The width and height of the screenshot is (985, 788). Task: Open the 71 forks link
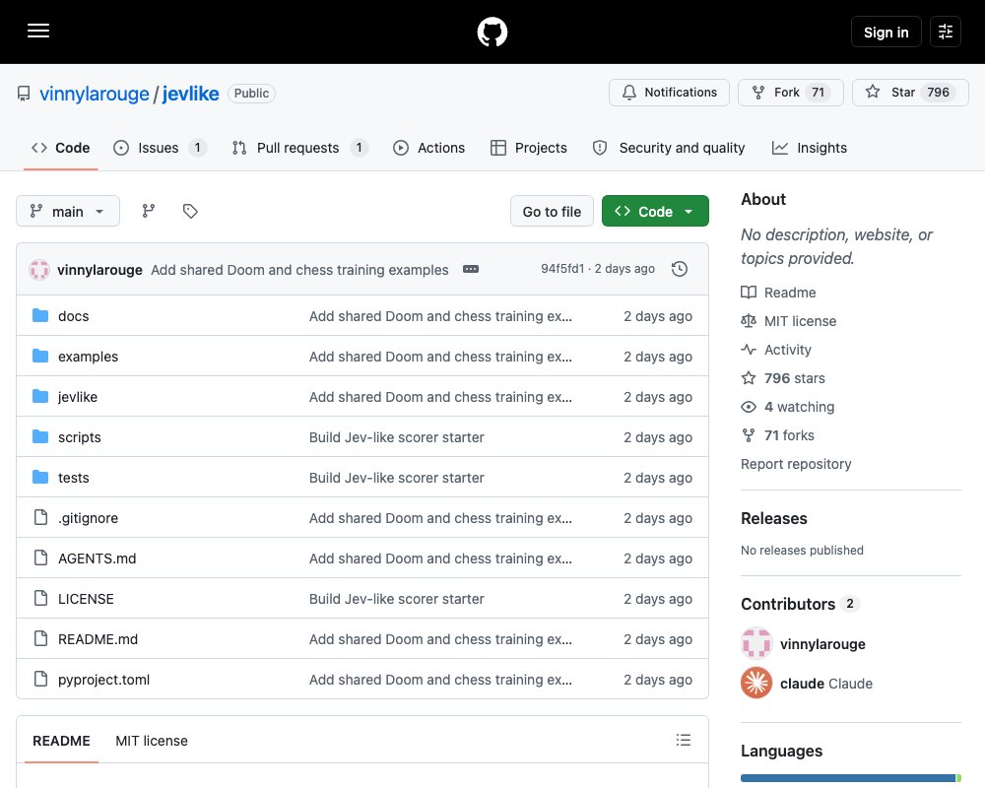click(778, 435)
